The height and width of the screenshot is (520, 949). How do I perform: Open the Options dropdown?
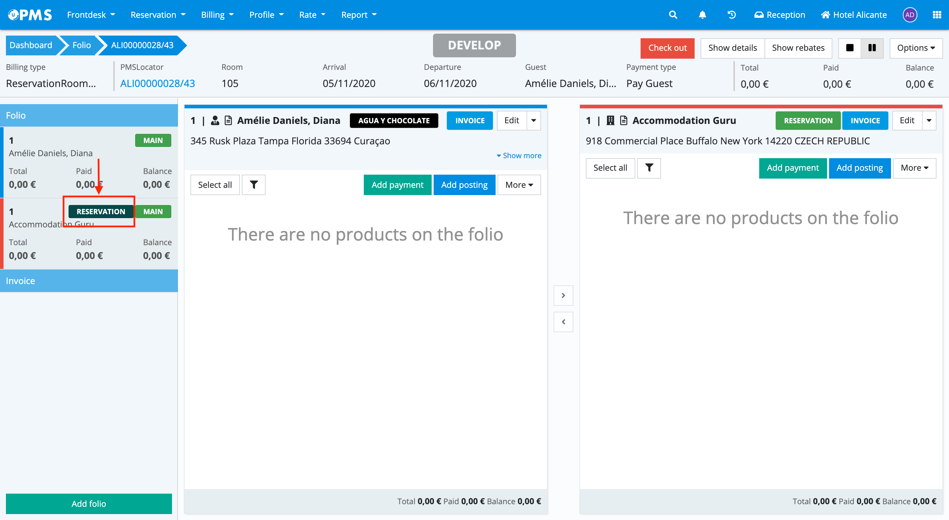tap(915, 48)
